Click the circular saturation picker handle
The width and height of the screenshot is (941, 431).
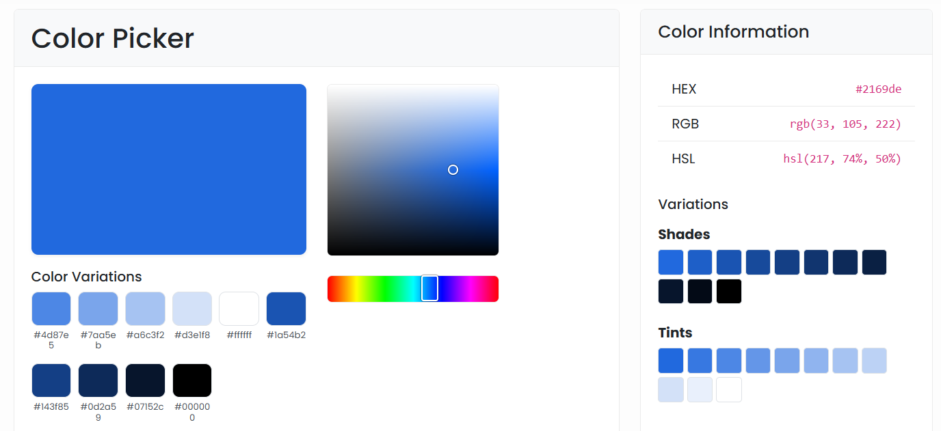click(x=453, y=169)
